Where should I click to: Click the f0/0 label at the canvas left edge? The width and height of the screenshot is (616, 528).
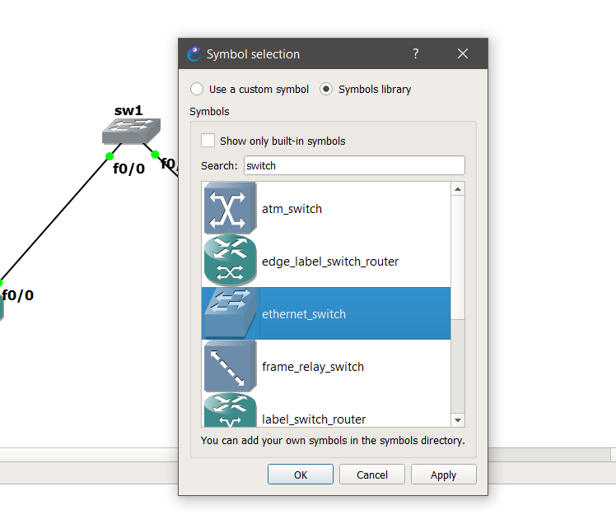click(x=17, y=295)
